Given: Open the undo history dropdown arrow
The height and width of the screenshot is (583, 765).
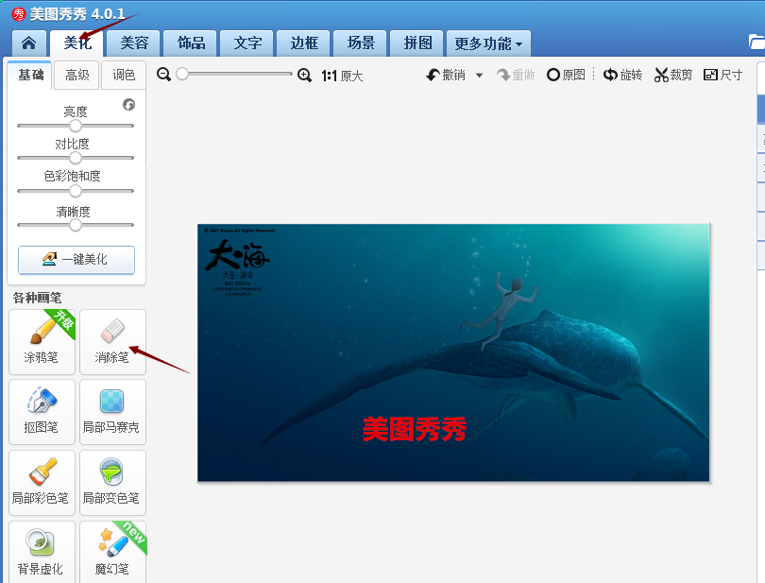Looking at the screenshot, I should [x=479, y=76].
